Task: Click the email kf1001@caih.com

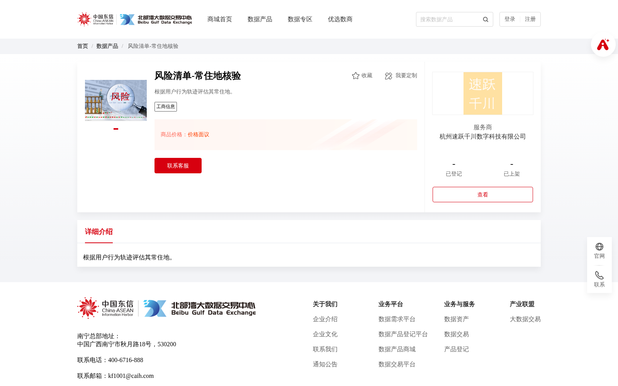Action: (x=131, y=376)
